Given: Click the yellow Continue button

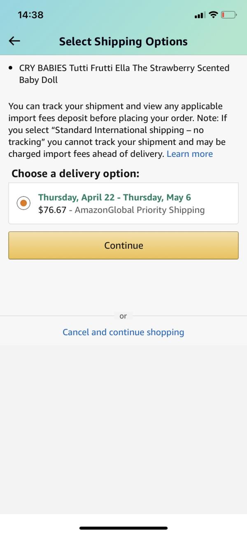Looking at the screenshot, I should coord(123,245).
